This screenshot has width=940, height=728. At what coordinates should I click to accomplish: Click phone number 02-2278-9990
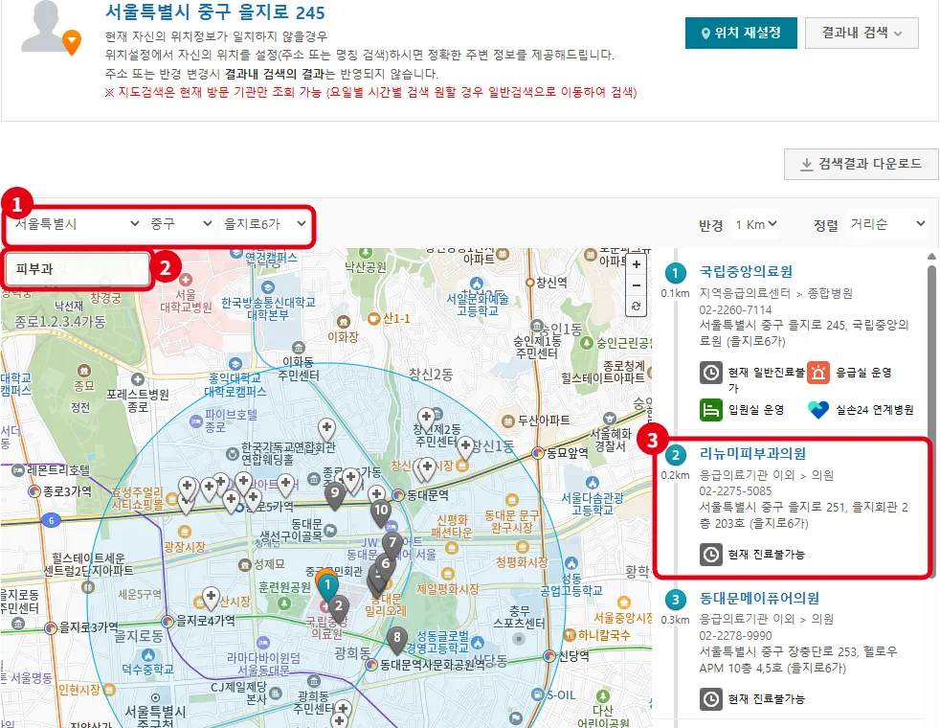pyautogui.click(x=735, y=636)
